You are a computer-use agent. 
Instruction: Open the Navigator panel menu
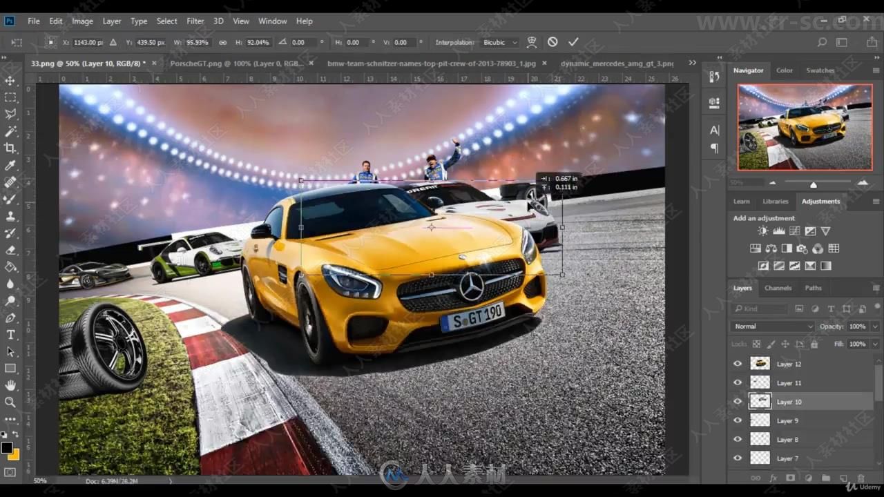[876, 70]
